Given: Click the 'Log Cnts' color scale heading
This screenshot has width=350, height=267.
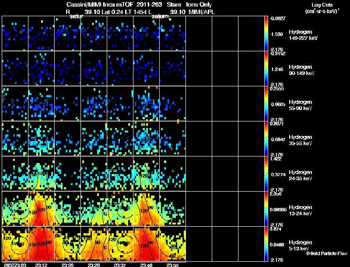Looking at the screenshot, I should point(322,5).
